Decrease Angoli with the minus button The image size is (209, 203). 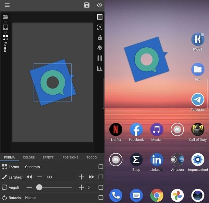pyautogui.click(x=29, y=187)
